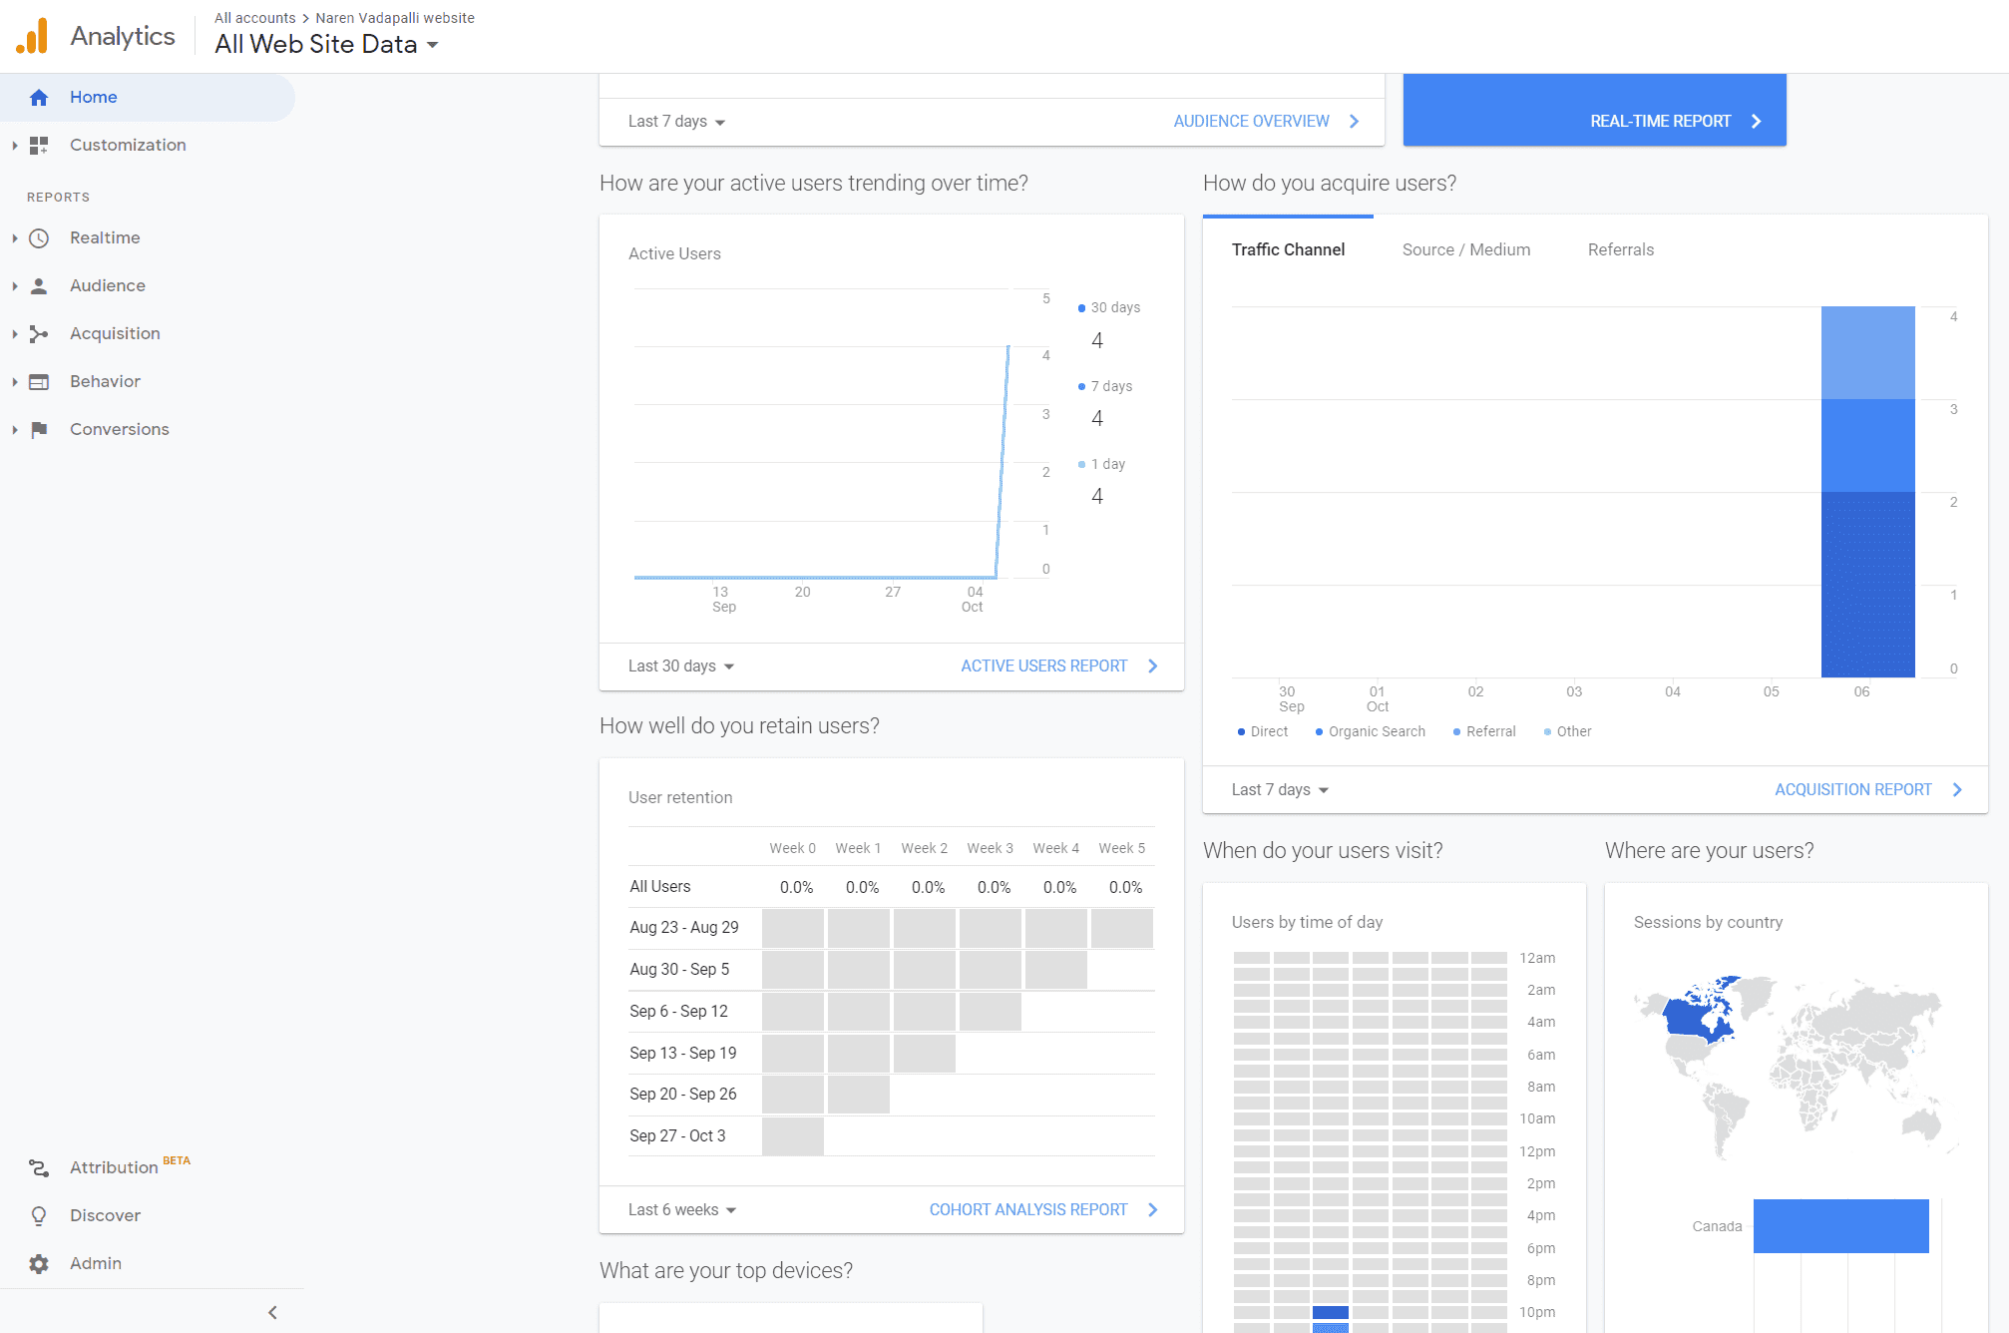Screen dimensions: 2009x1333
Task: Switch to the Source / Medium tab
Action: (x=1466, y=250)
